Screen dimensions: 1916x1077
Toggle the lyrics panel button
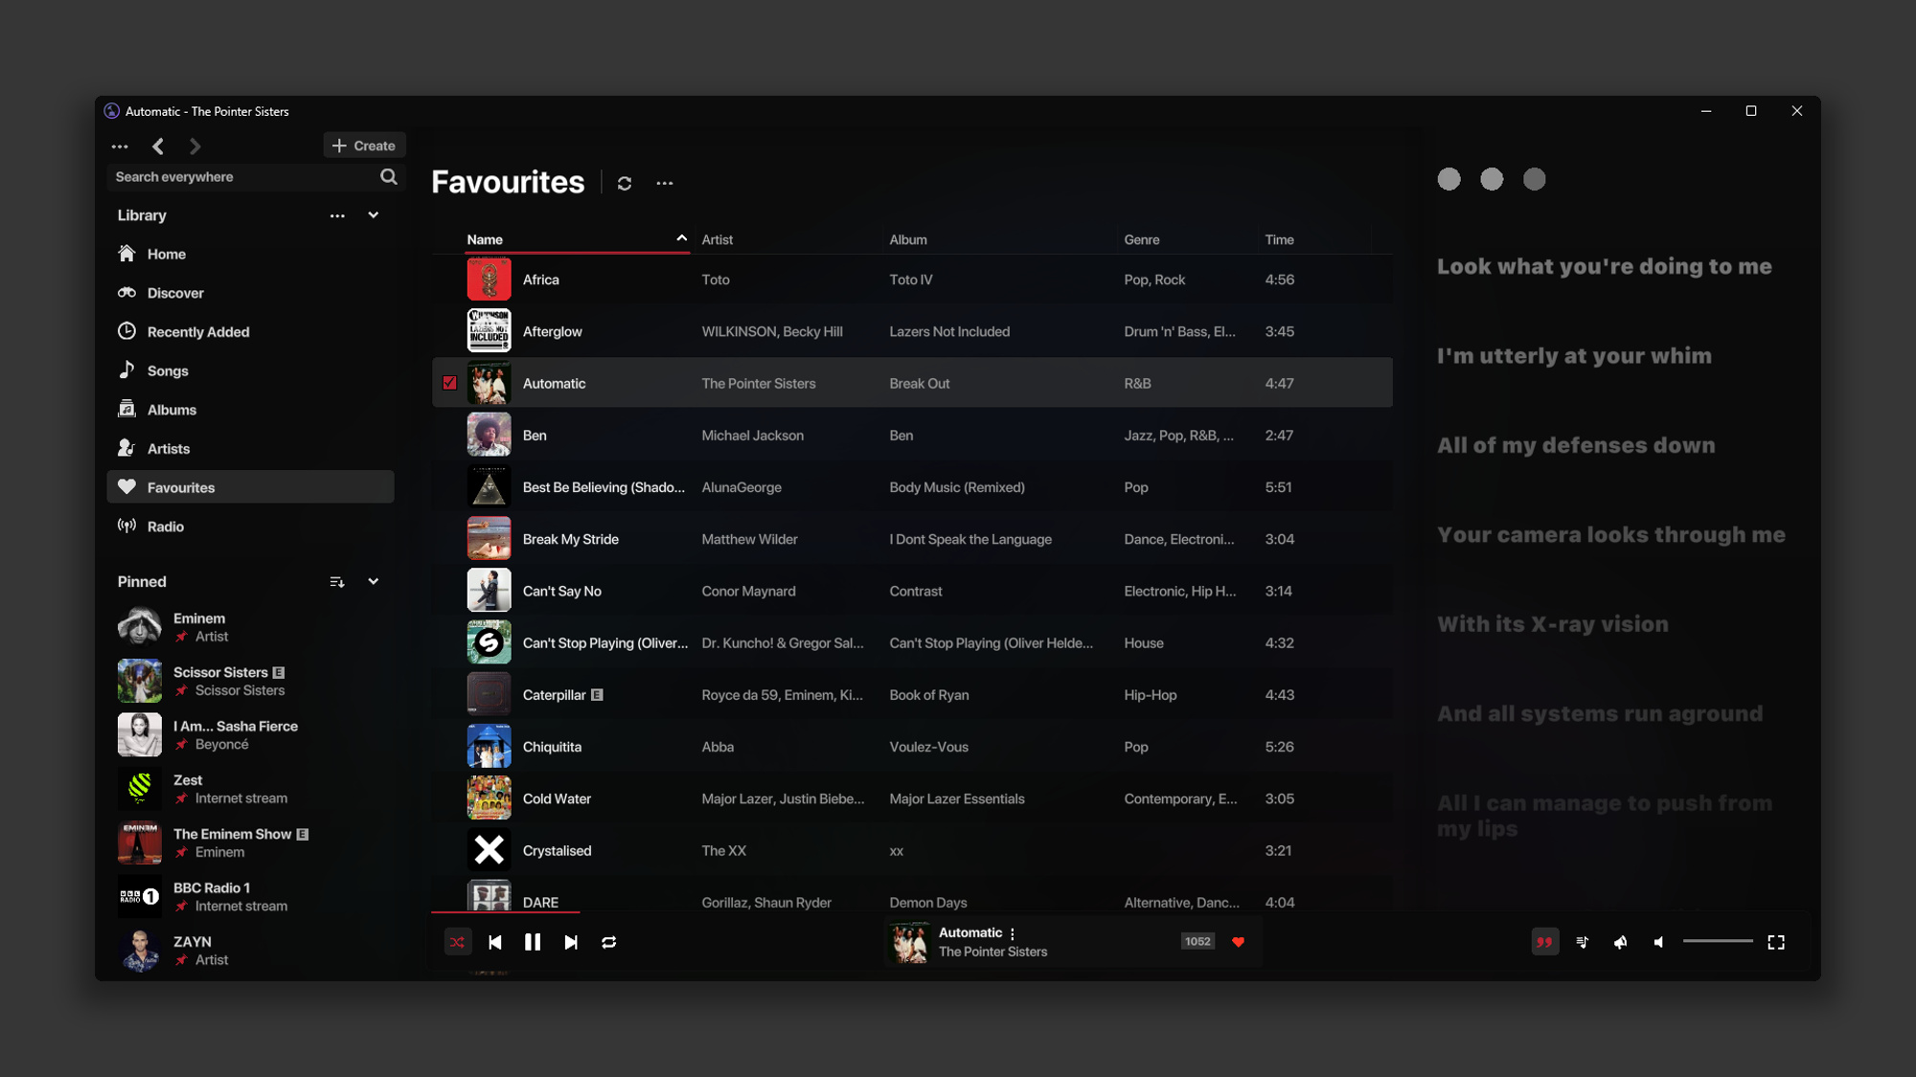coord(1544,942)
